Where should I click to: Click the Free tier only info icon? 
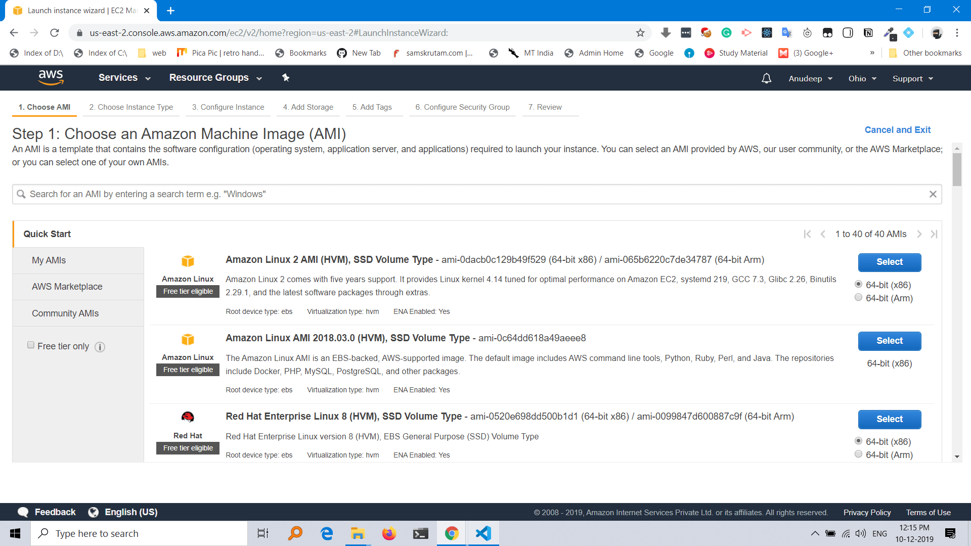100,347
